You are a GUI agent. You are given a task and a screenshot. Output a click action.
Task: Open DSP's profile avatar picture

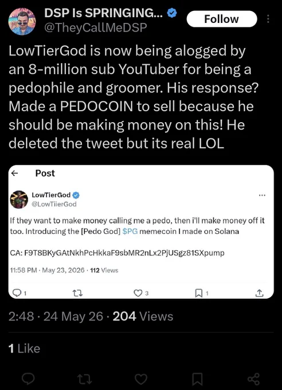pyautogui.click(x=22, y=21)
